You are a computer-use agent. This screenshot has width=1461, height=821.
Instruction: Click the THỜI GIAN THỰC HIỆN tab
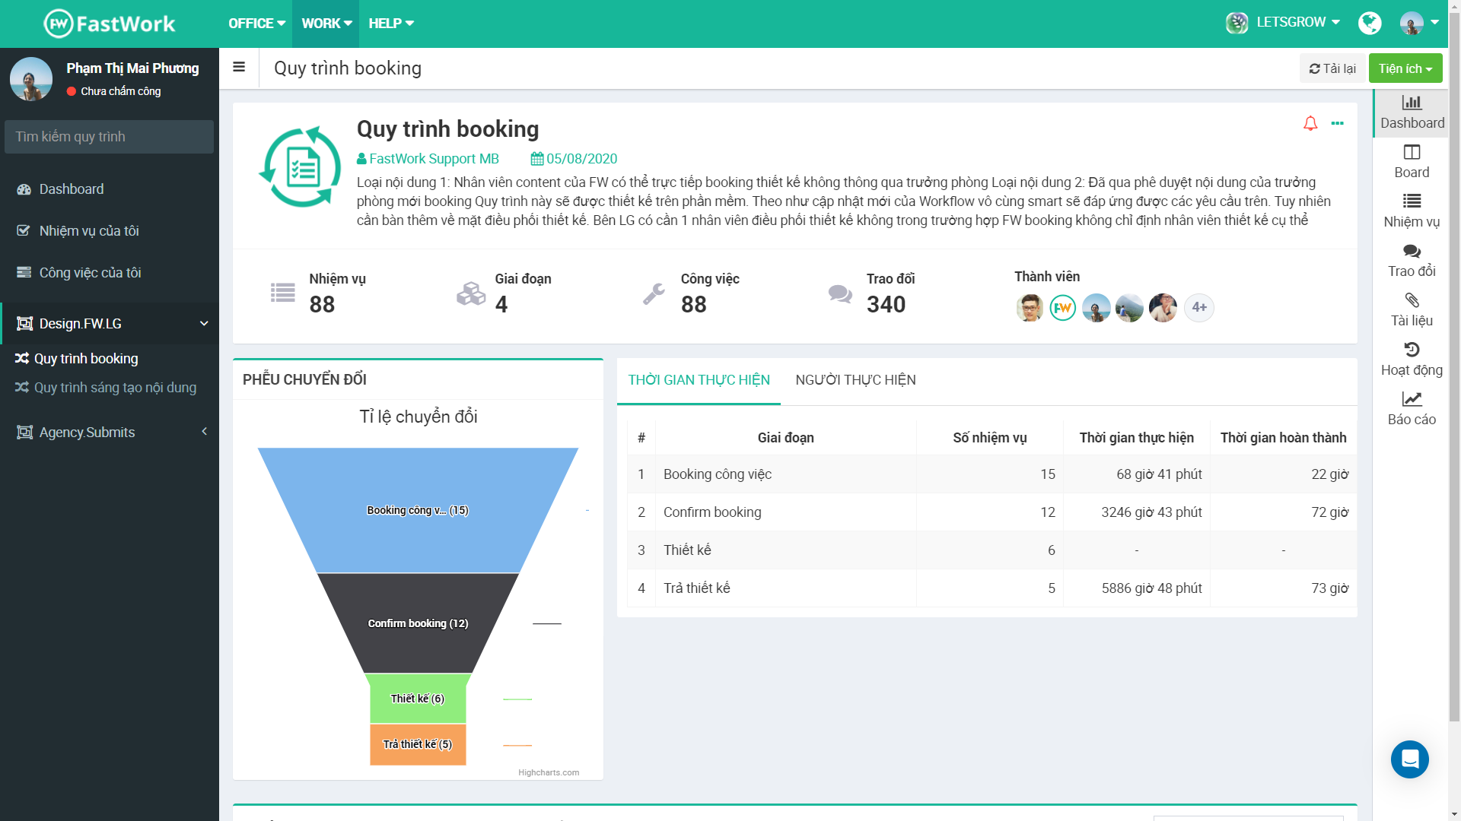[x=699, y=379]
